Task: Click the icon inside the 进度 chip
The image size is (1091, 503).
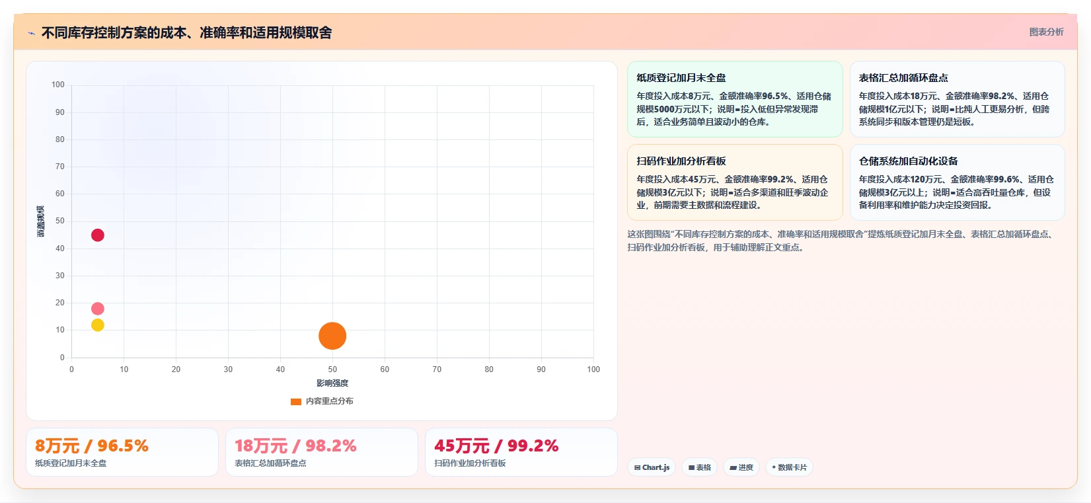Action: coord(733,467)
